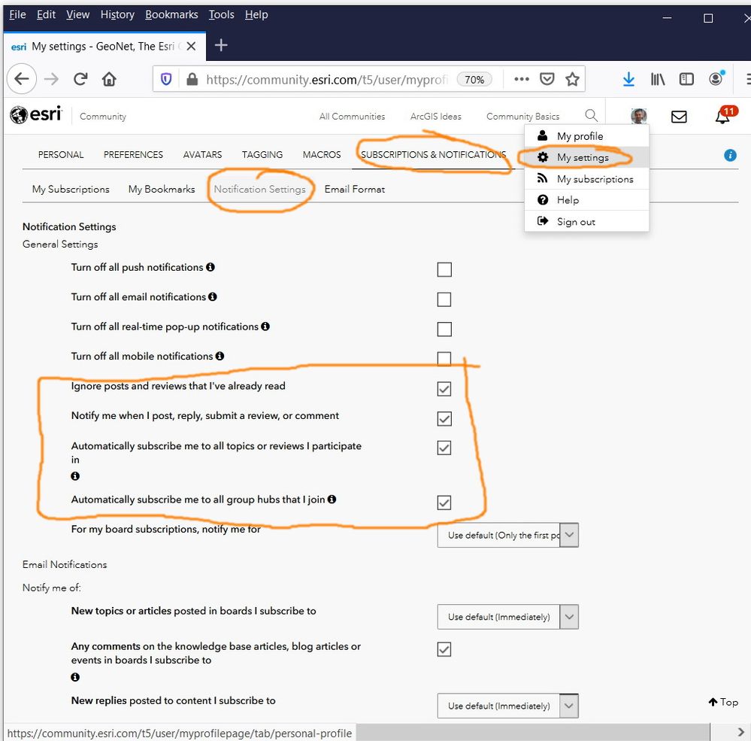The width and height of the screenshot is (751, 741).
Task: Open the File menu
Action: 17,15
